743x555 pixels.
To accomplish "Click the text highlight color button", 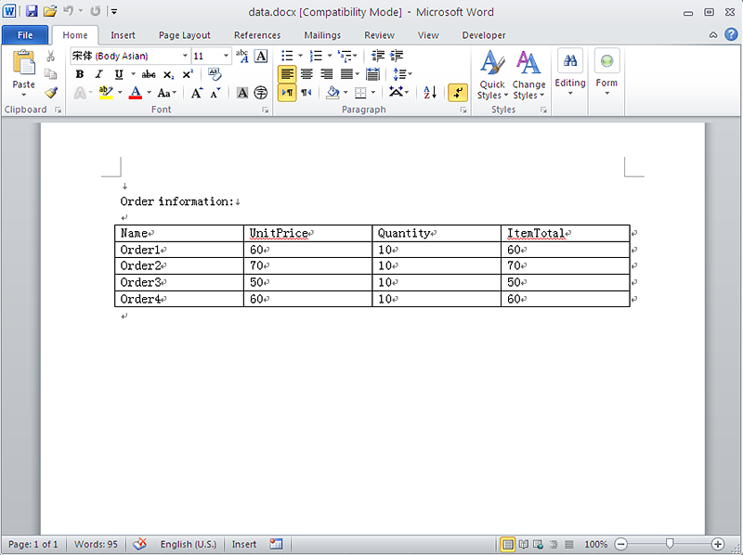I will click(106, 93).
